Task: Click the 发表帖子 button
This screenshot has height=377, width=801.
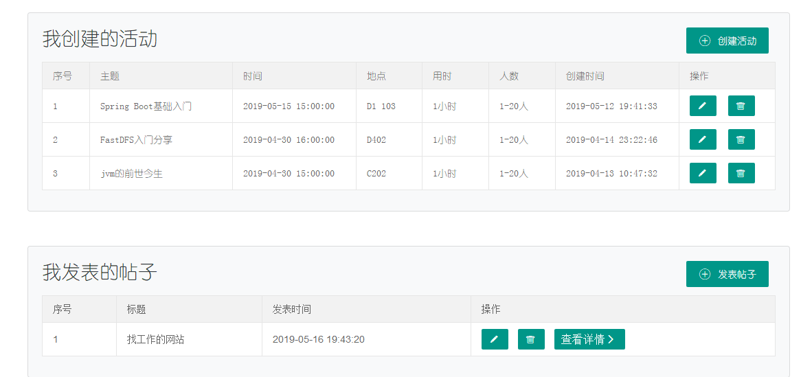Action: 727,274
